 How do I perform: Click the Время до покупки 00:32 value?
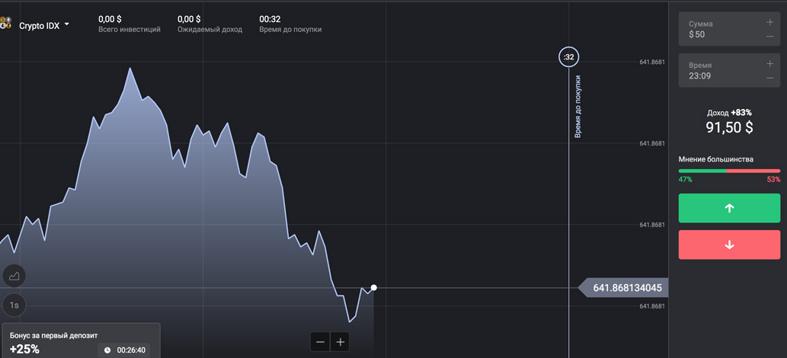pos(270,19)
